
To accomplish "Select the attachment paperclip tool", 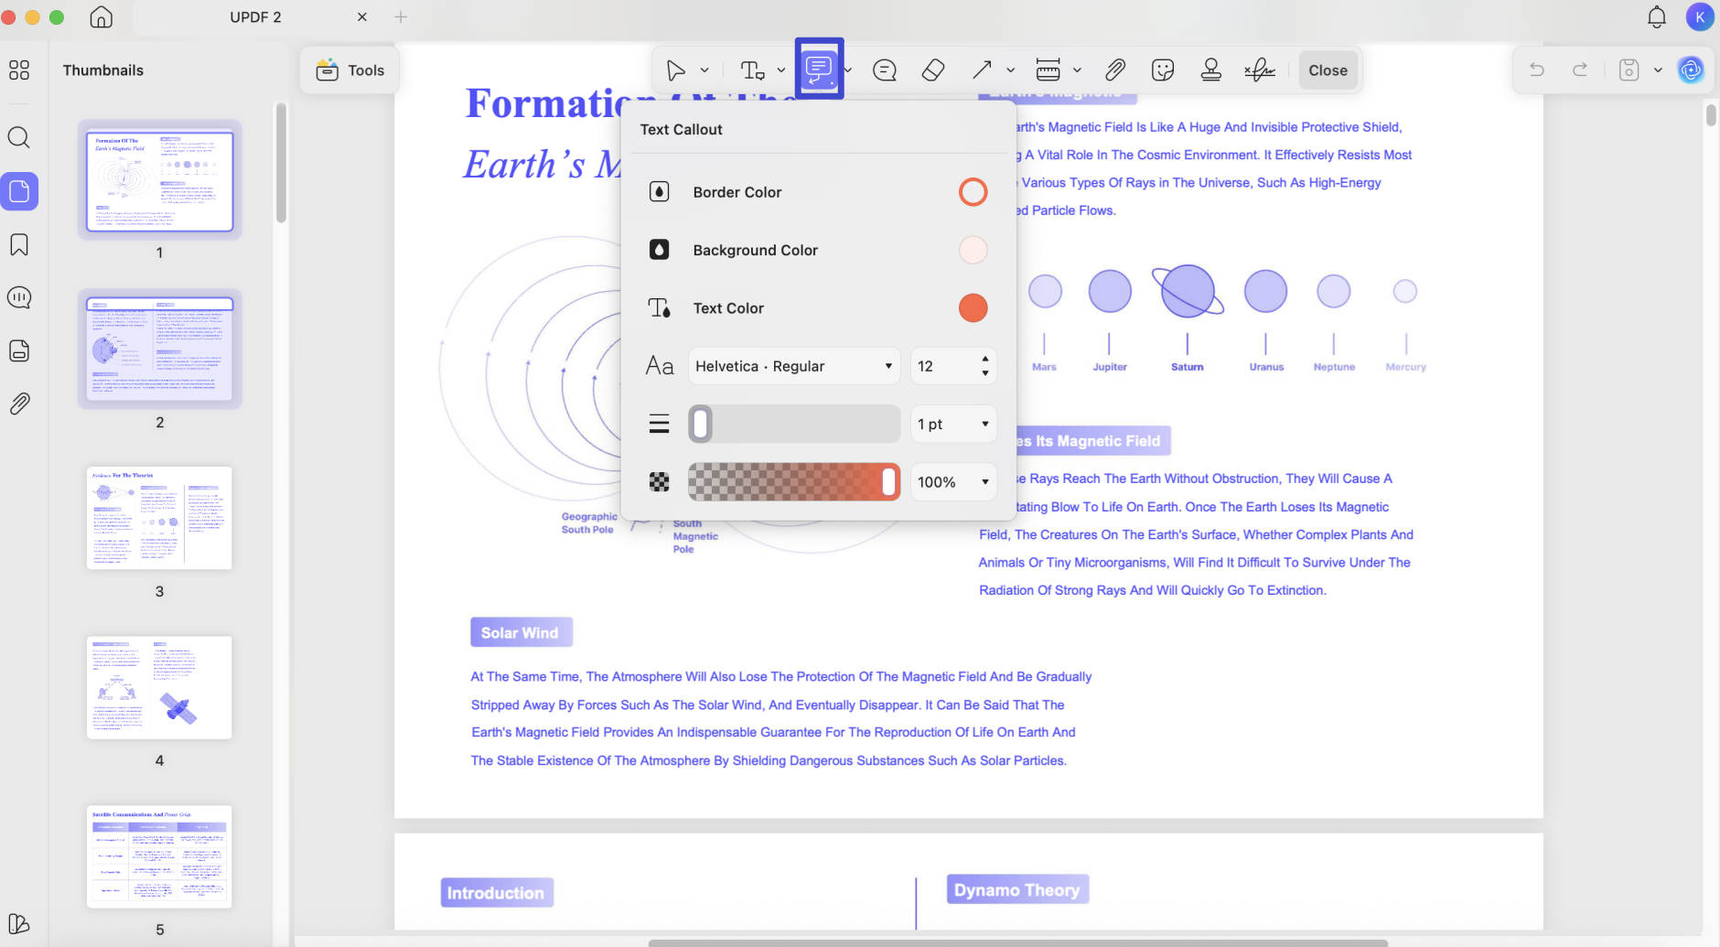I will (1114, 70).
